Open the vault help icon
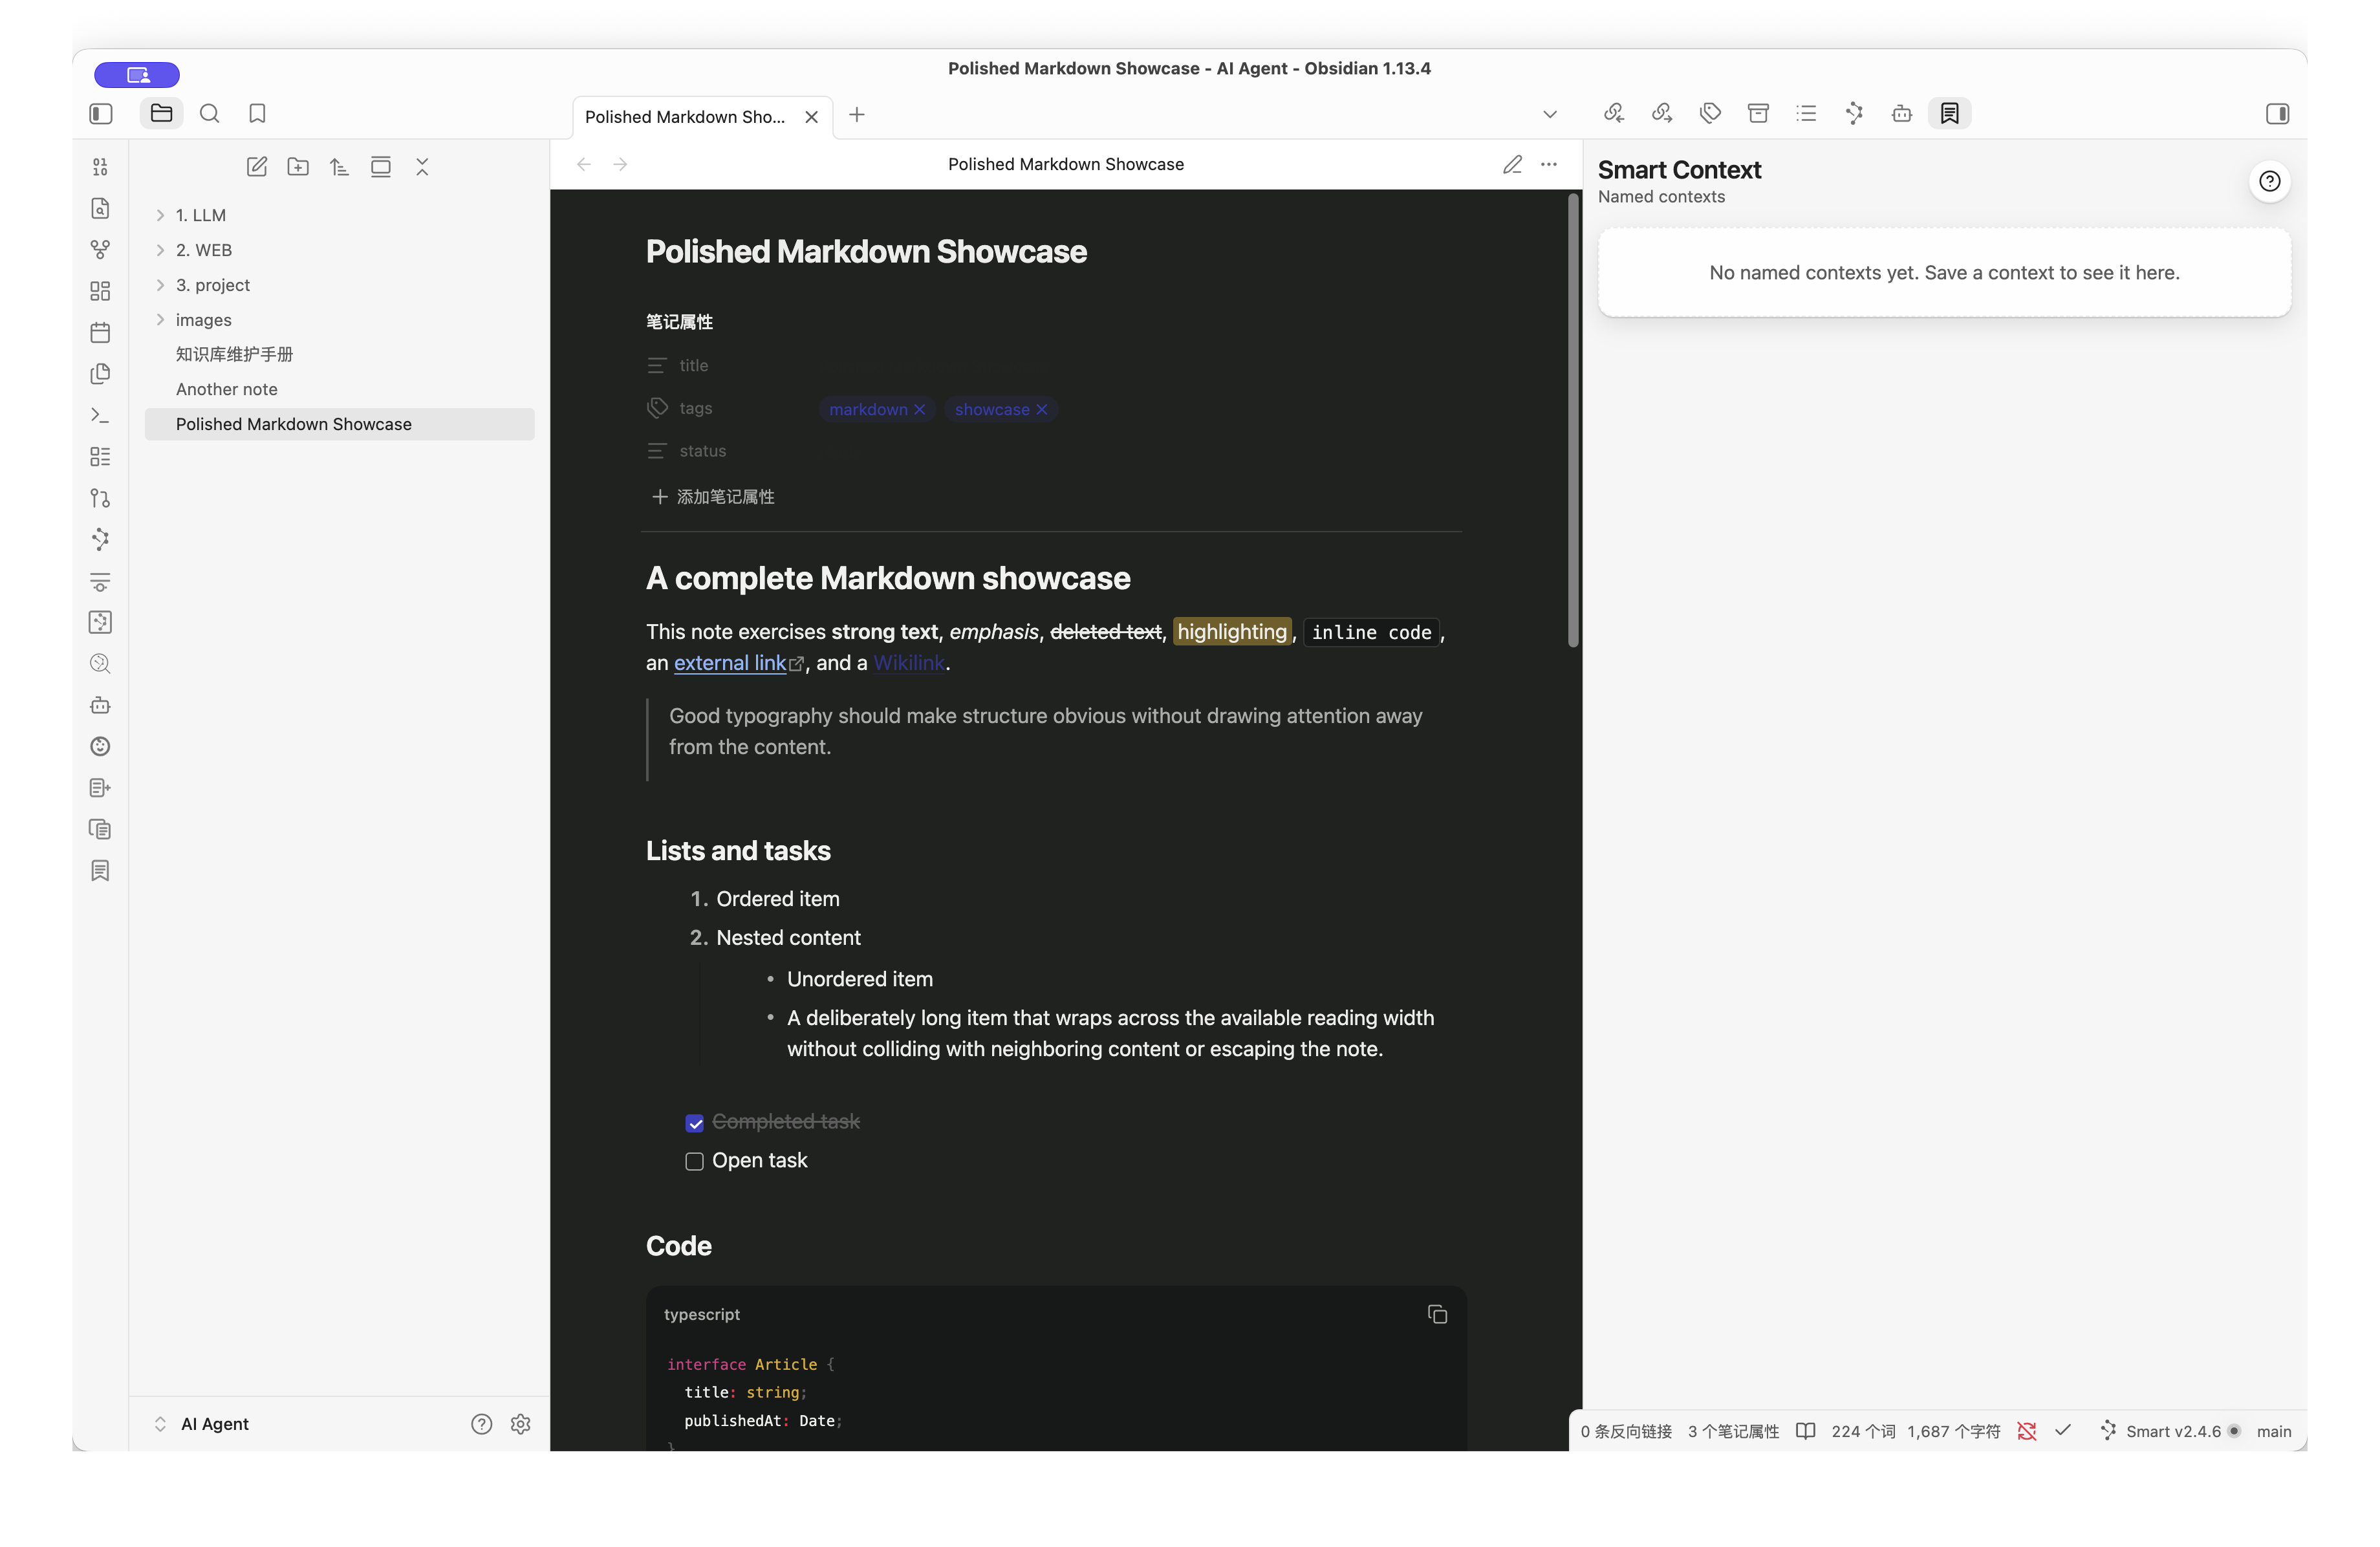 pos(481,1424)
